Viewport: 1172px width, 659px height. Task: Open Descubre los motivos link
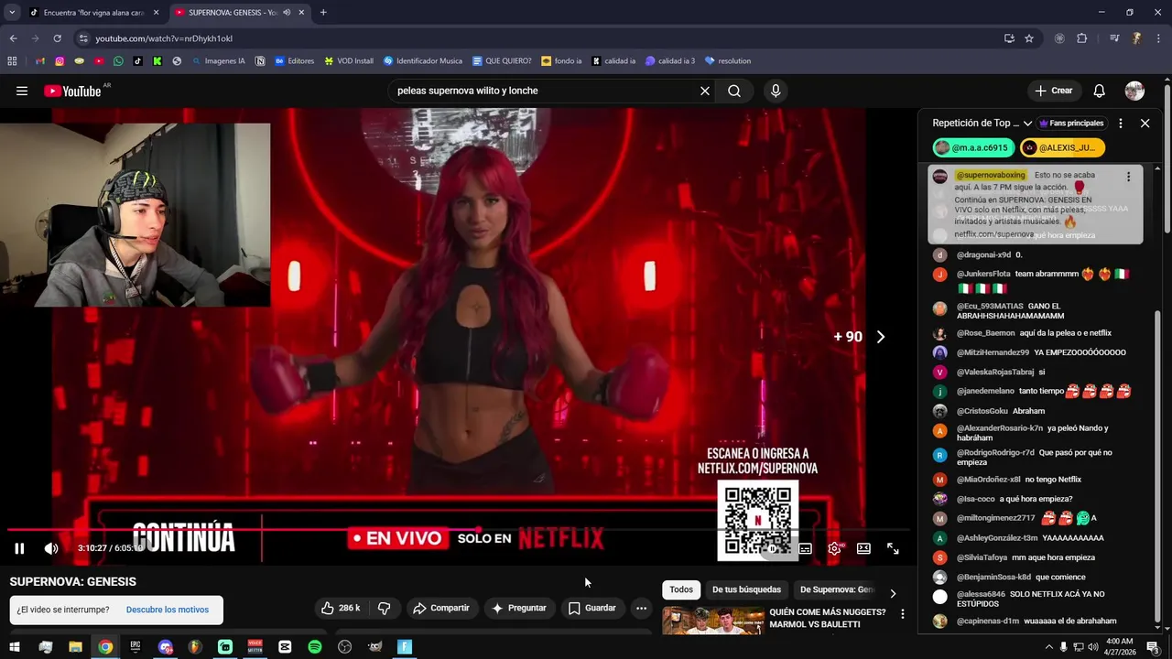(x=168, y=610)
